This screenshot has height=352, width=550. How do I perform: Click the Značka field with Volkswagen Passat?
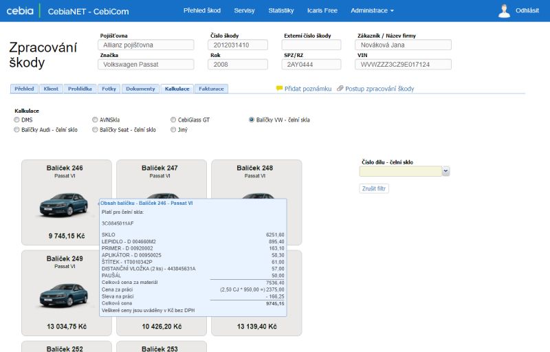(146, 65)
